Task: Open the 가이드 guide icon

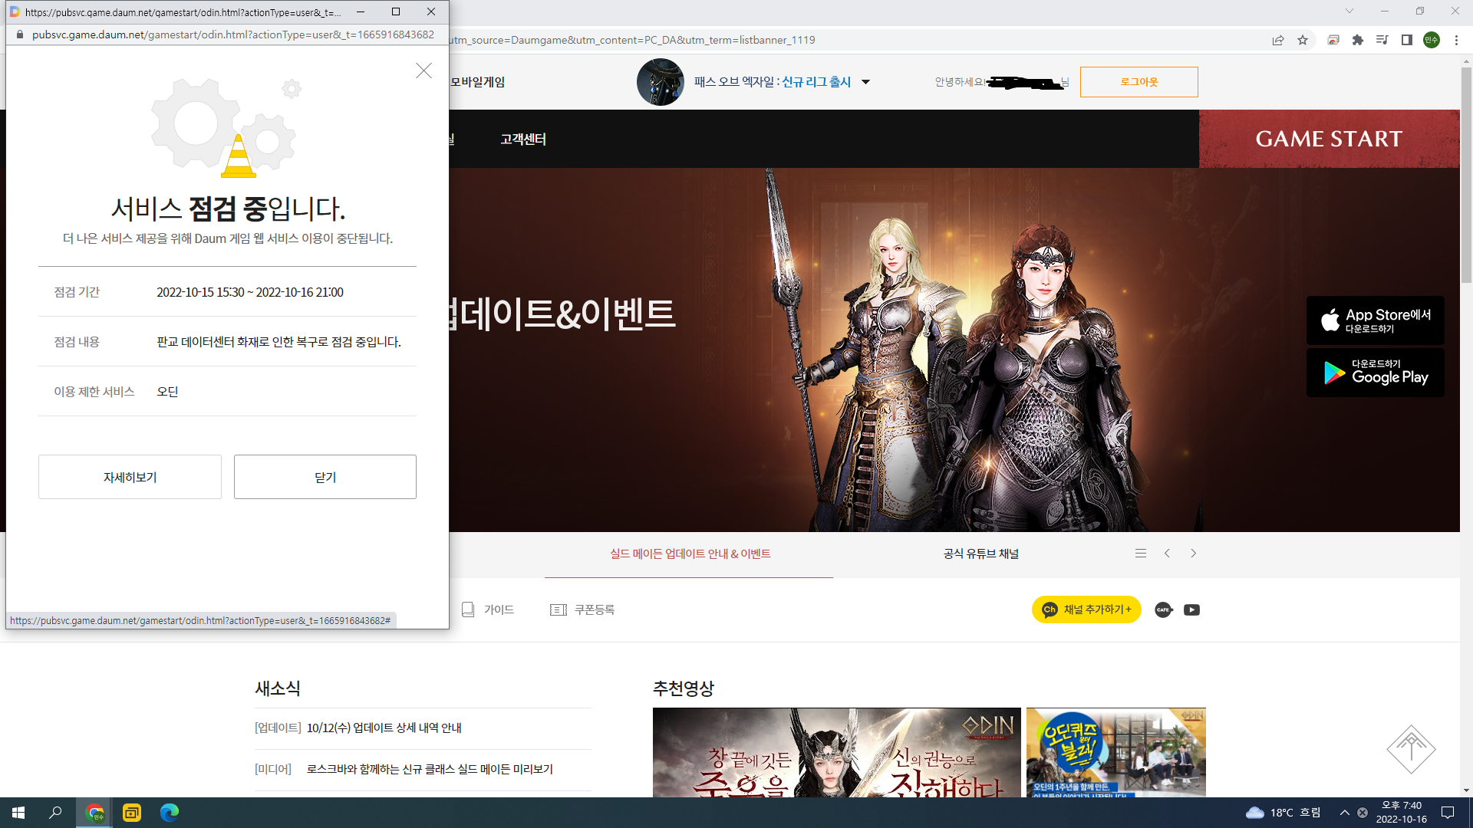Action: click(x=489, y=609)
